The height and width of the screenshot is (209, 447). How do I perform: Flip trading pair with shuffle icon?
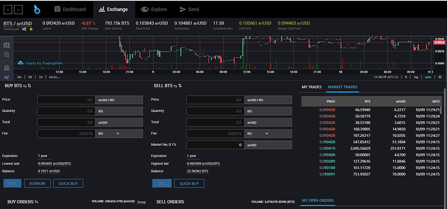[24, 29]
